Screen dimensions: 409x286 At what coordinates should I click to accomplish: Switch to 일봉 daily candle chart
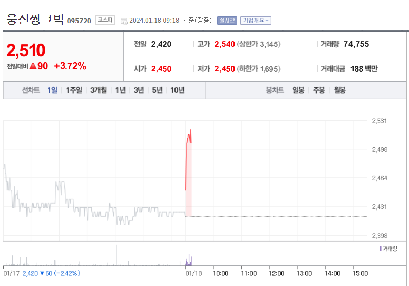(298, 90)
